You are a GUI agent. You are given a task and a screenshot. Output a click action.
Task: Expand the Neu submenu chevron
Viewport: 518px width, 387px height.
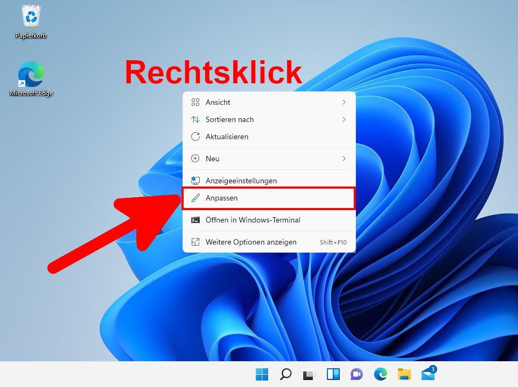coord(345,159)
